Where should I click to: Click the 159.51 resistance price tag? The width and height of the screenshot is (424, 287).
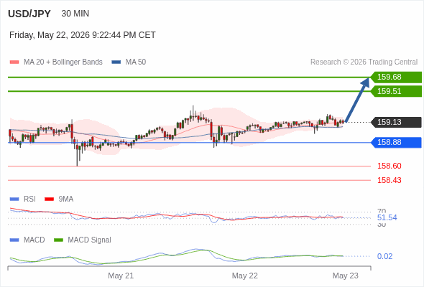coord(397,91)
